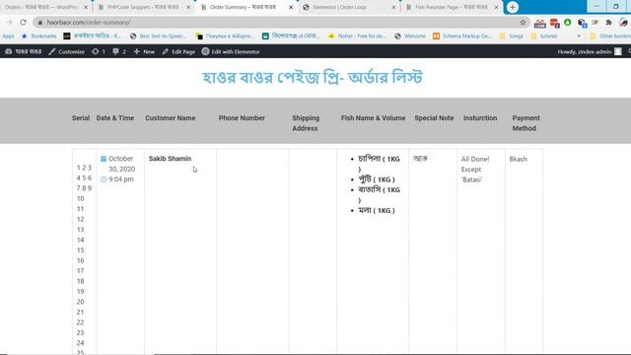Viewport: 631px width, 355px height.
Task: Click Edit Page in admin bar
Action: [178, 51]
